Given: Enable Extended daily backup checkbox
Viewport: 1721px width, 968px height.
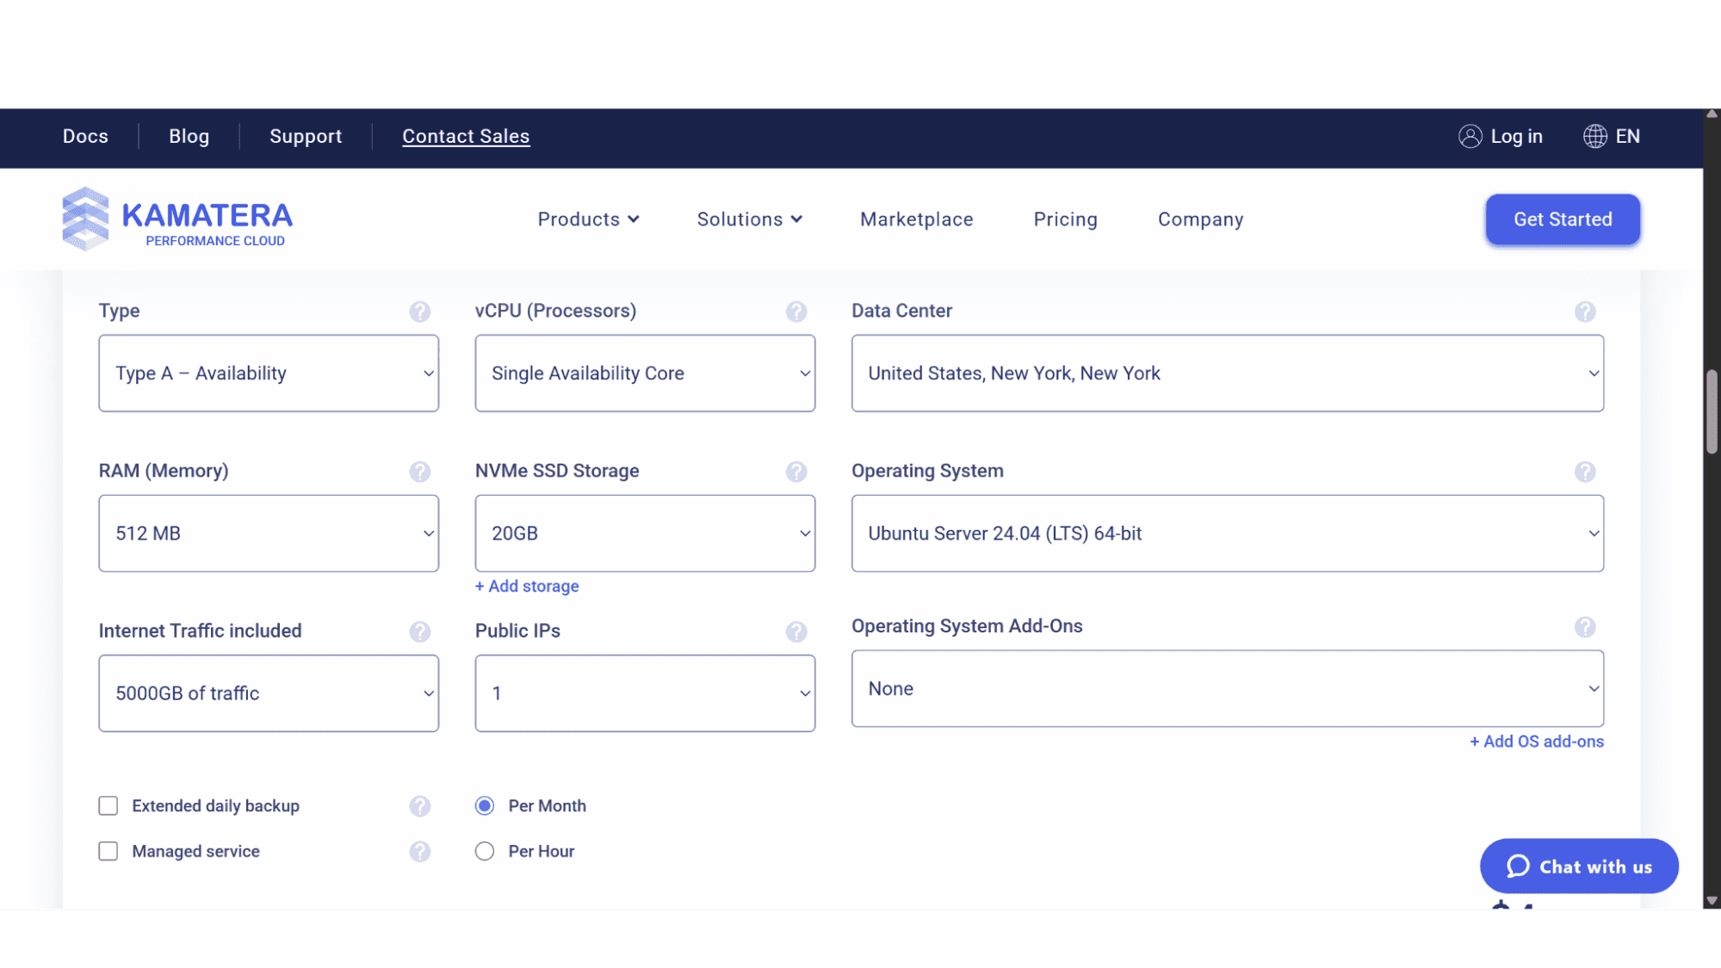Looking at the screenshot, I should (x=108, y=805).
